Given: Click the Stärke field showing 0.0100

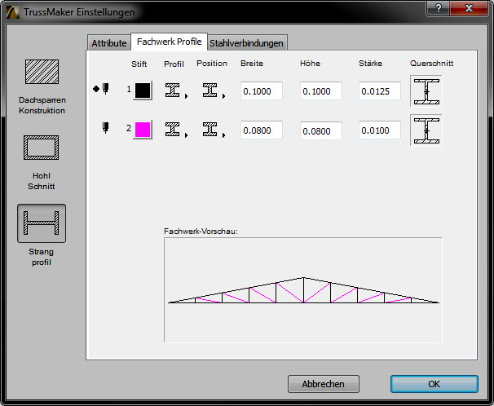Looking at the screenshot, I should tap(380, 130).
